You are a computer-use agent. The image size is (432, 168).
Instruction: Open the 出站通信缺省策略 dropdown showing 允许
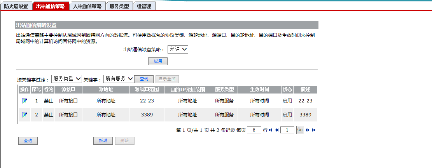click(178, 50)
